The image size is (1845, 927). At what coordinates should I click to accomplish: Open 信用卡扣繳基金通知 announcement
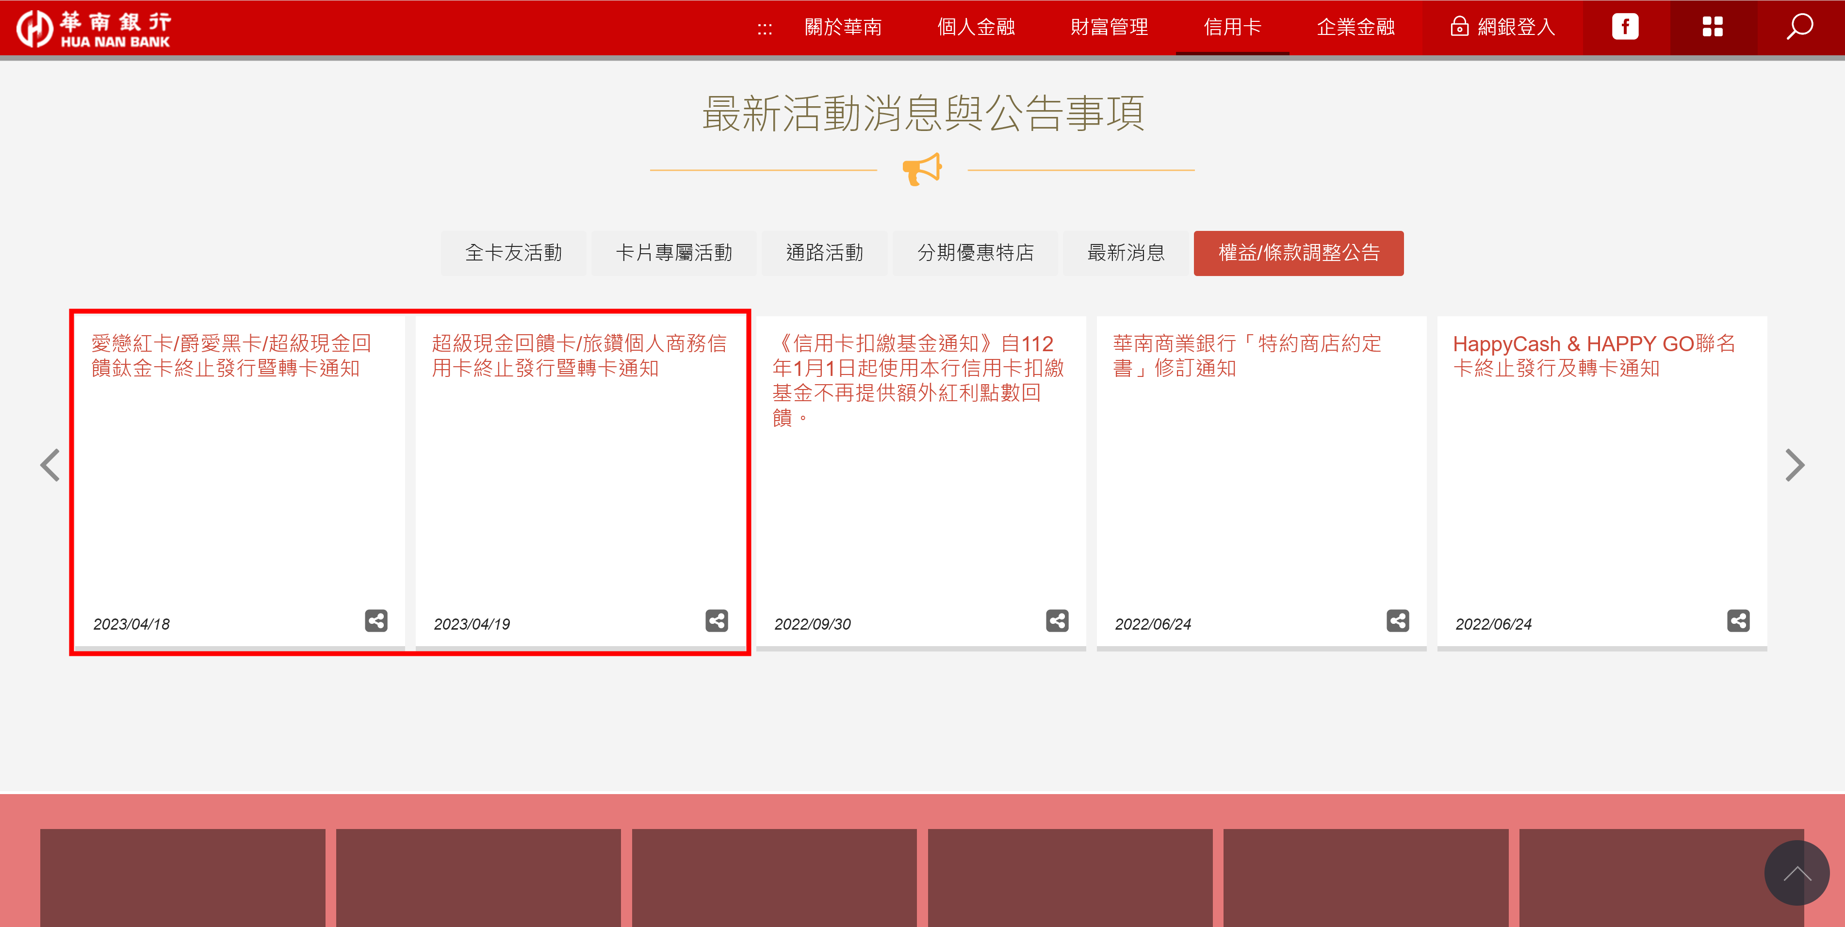pos(918,380)
